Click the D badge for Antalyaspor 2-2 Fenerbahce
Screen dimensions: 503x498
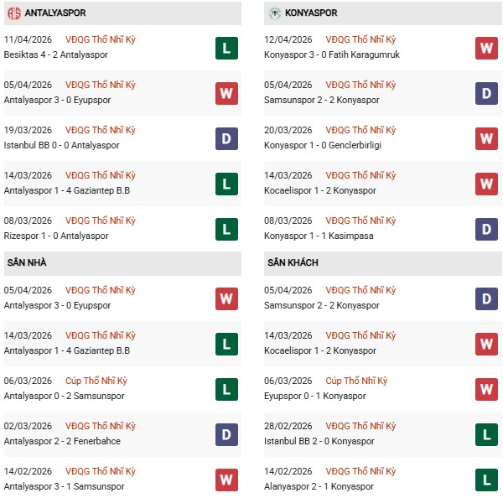pyautogui.click(x=226, y=434)
